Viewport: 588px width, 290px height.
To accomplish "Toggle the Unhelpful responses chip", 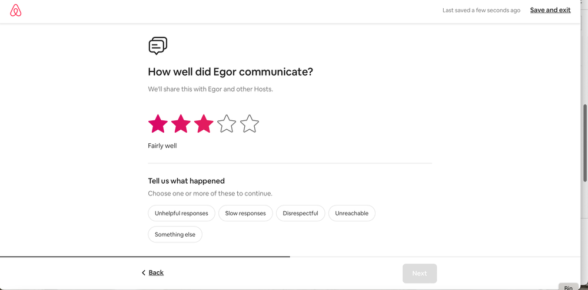I will [x=181, y=213].
